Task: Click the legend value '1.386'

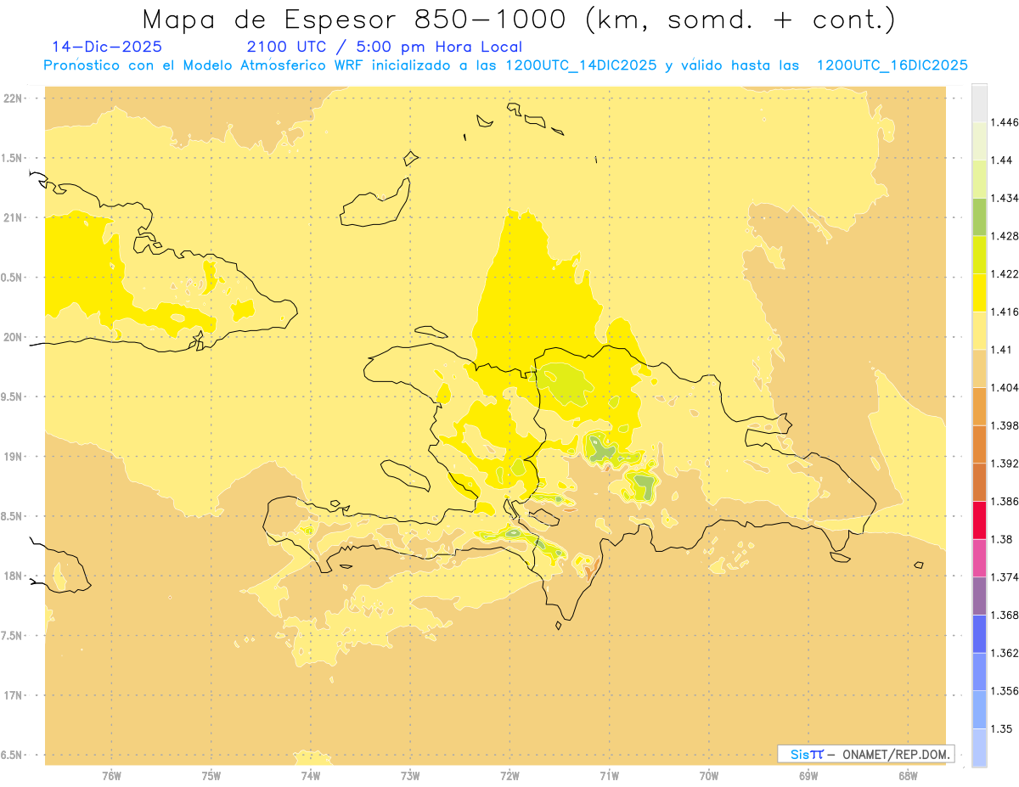Action: 1005,501
